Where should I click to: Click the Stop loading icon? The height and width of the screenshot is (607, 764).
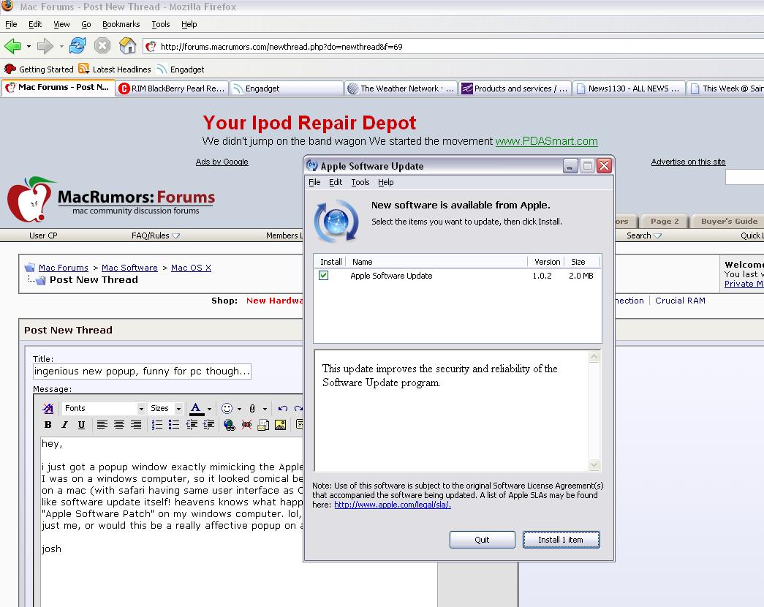[102, 46]
